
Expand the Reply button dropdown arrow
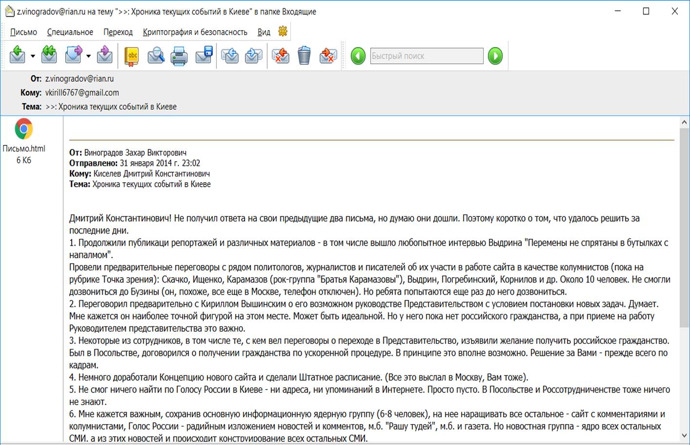(x=33, y=56)
